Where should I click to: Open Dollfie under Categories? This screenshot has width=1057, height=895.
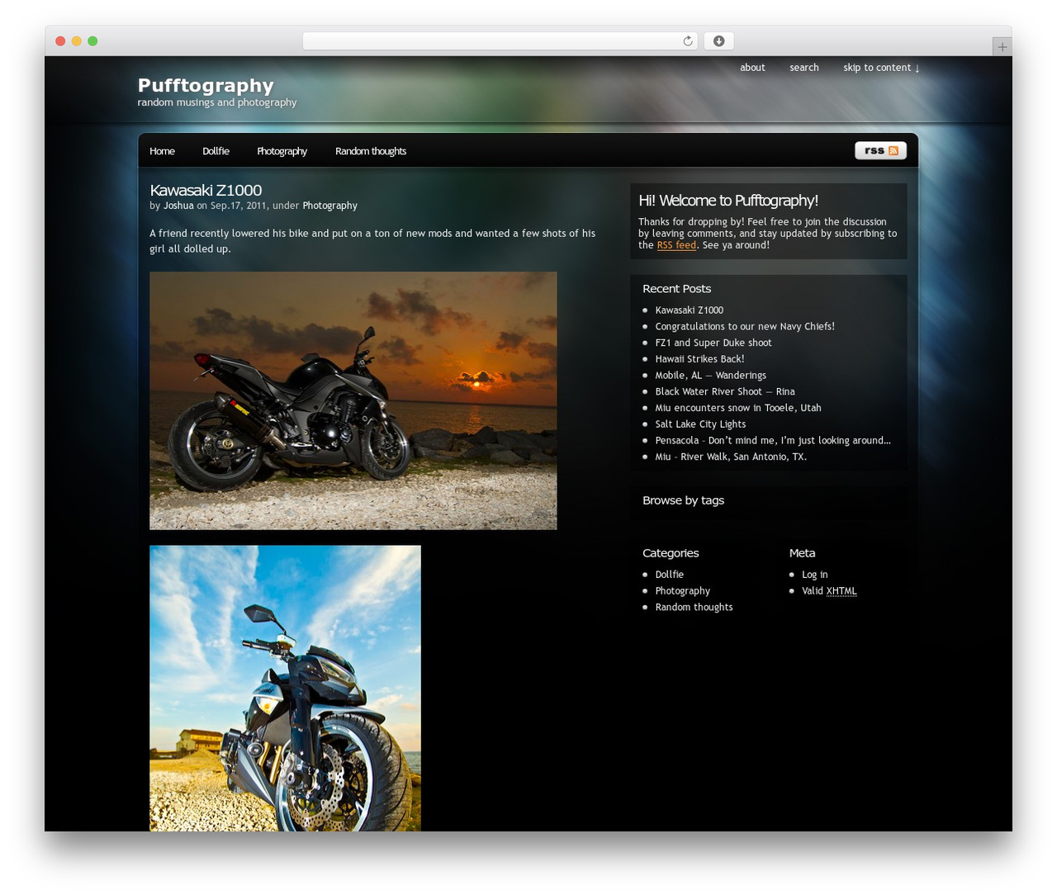point(669,575)
